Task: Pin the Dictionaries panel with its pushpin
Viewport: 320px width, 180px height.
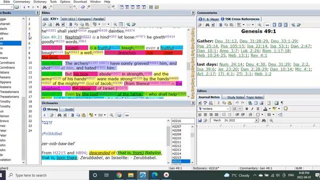Action: 193,103
